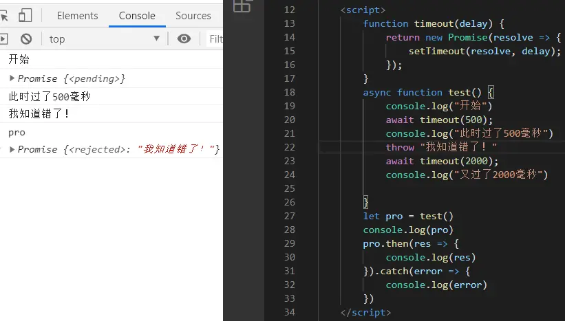Click the console.log(pro) line

pyautogui.click(x=408, y=230)
